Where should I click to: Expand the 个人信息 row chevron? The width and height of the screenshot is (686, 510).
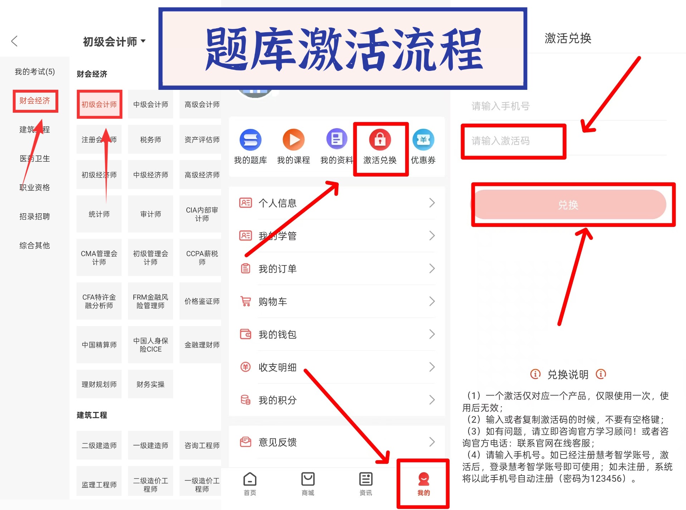tap(432, 203)
